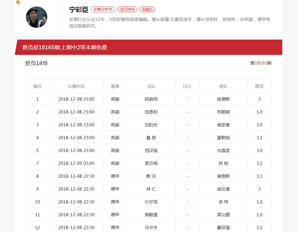297x232 pixels.
Task: Click the analyst name 宁彩臣
Action: [x=79, y=10]
